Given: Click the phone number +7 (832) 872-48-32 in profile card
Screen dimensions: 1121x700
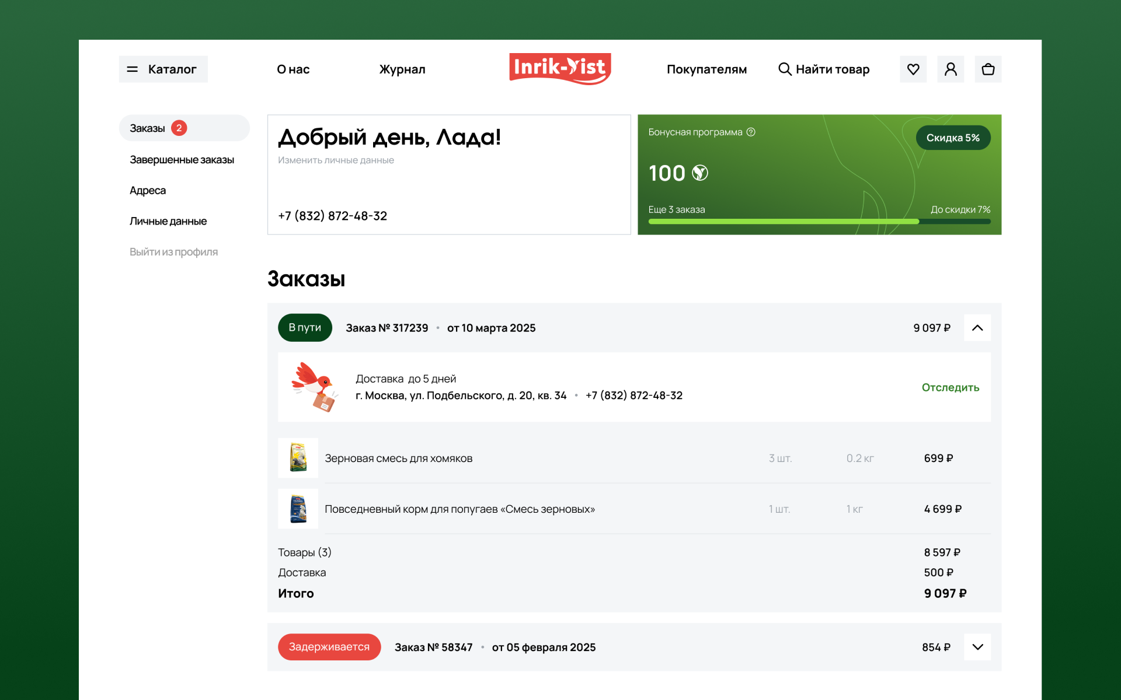Looking at the screenshot, I should [333, 216].
